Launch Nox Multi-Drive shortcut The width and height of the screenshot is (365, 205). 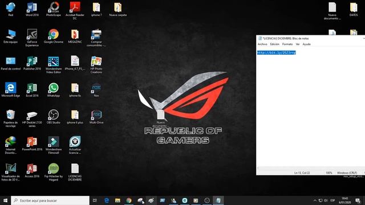96,117
